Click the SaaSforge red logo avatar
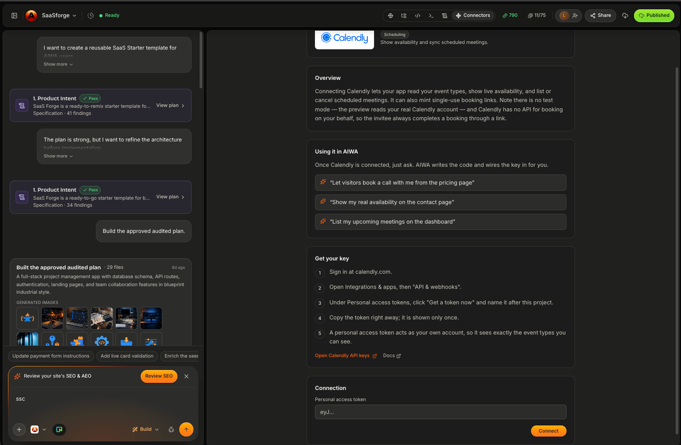681x445 pixels. (31, 16)
